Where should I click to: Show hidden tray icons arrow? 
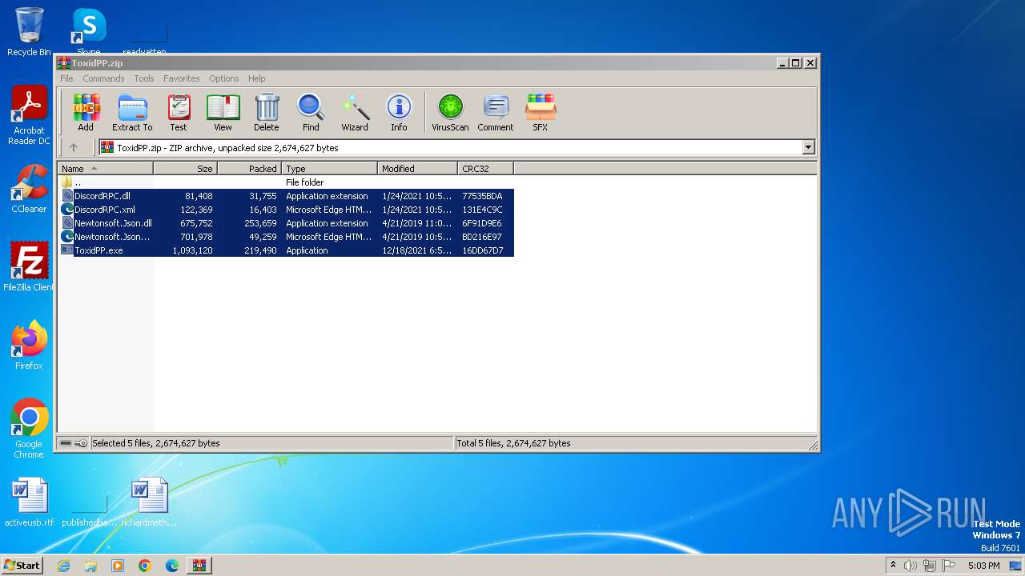pyautogui.click(x=893, y=566)
